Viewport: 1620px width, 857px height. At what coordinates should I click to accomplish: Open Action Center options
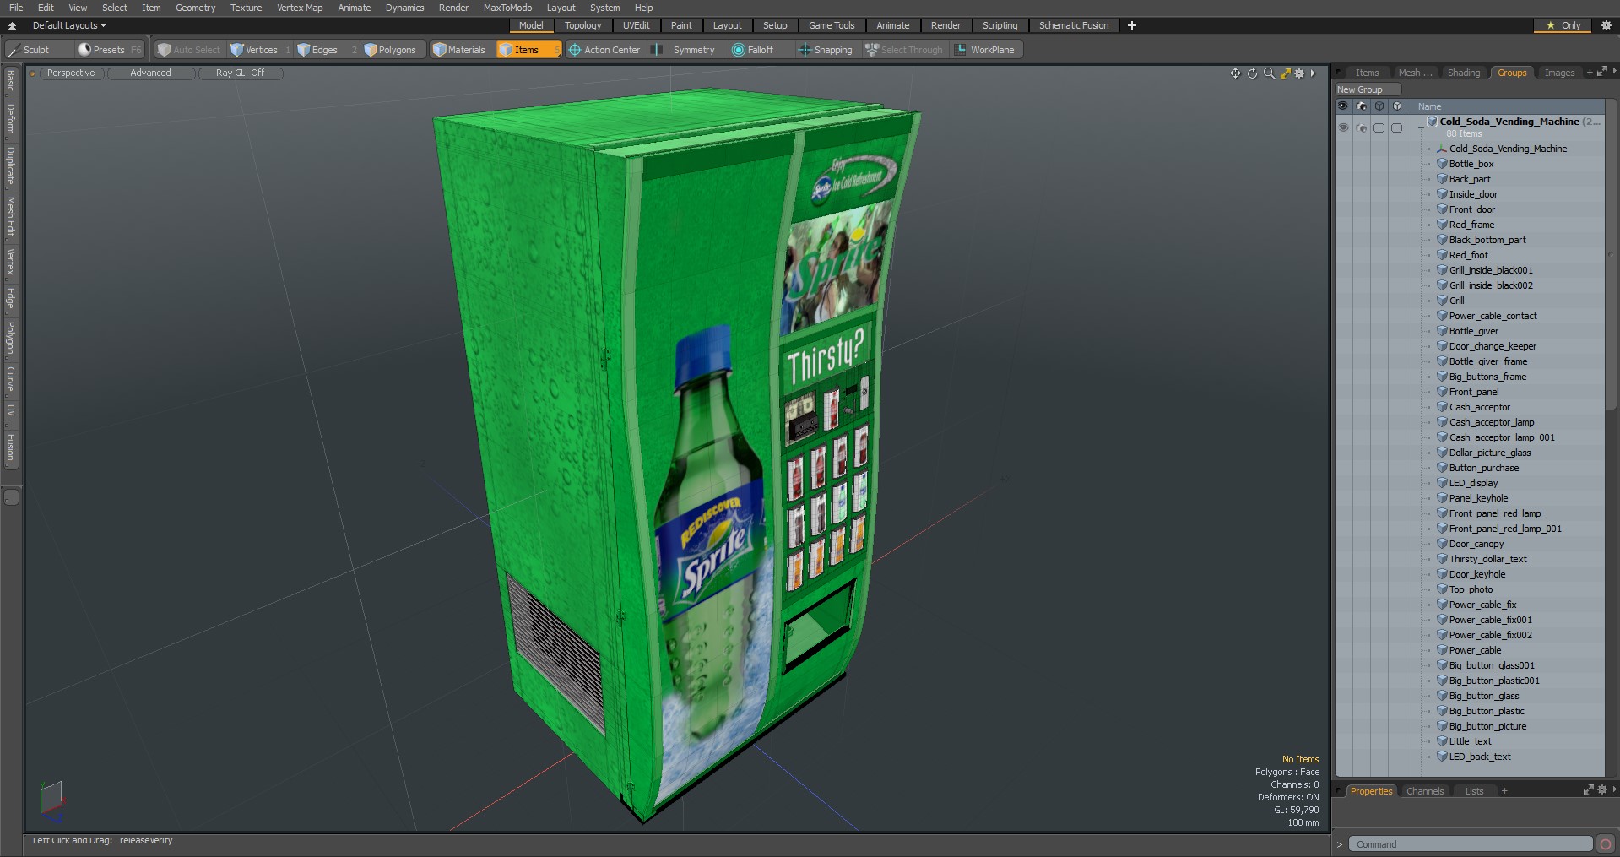point(604,50)
